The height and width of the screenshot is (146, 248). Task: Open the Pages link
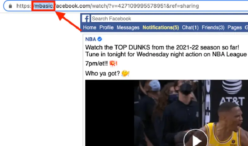(235, 28)
